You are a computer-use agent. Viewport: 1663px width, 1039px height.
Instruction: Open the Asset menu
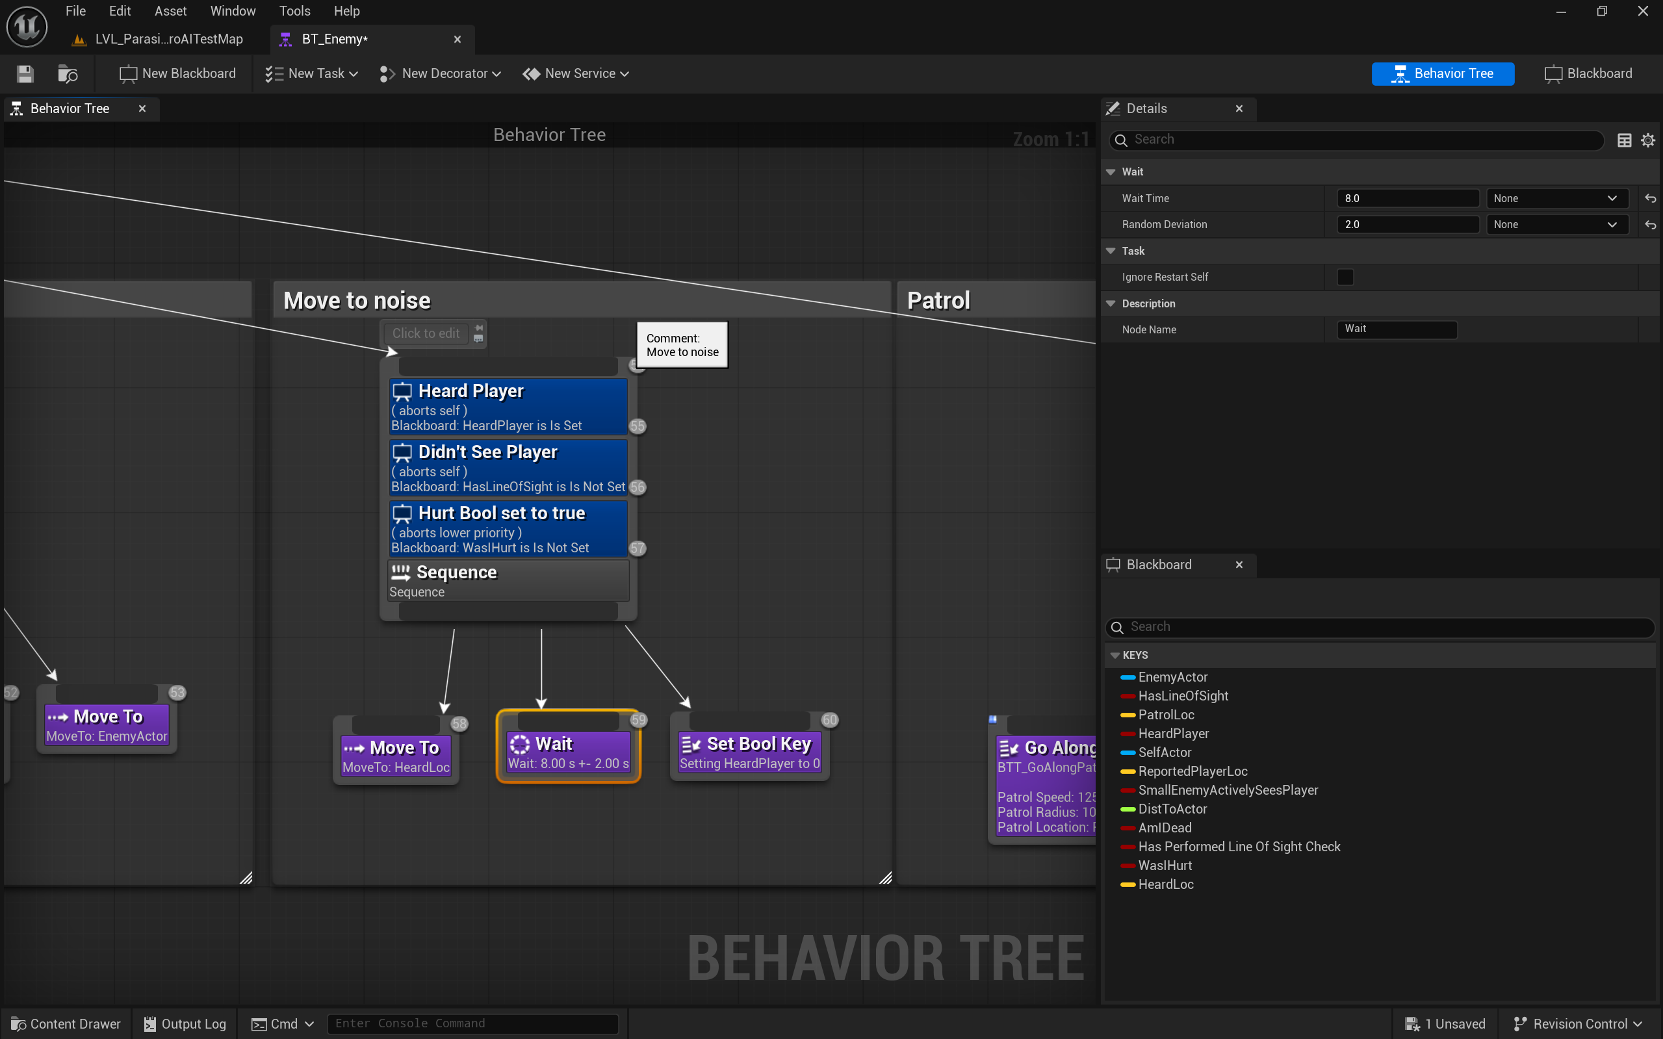[170, 11]
